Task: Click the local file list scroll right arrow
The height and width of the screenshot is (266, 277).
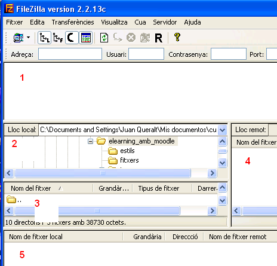Action: pyautogui.click(x=212, y=210)
